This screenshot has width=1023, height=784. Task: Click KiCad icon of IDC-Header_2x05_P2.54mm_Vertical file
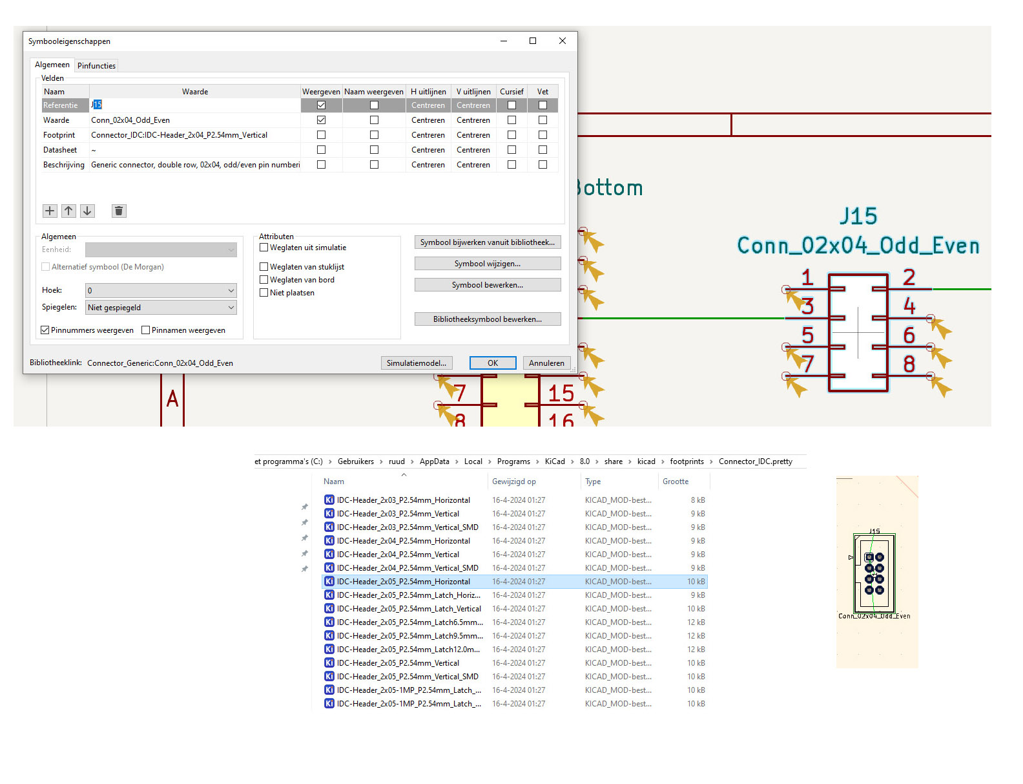[329, 662]
